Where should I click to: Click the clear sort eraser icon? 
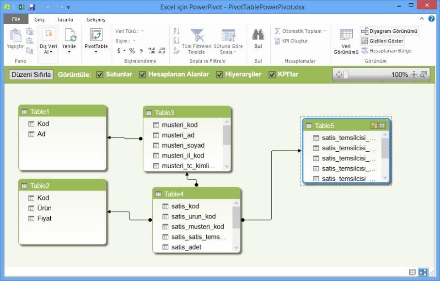[x=177, y=51]
